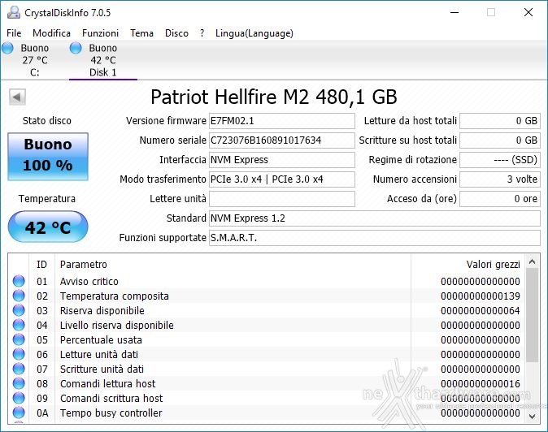548x432 pixels.
Task: Click the 42 °C temperature button
Action: click(48, 227)
